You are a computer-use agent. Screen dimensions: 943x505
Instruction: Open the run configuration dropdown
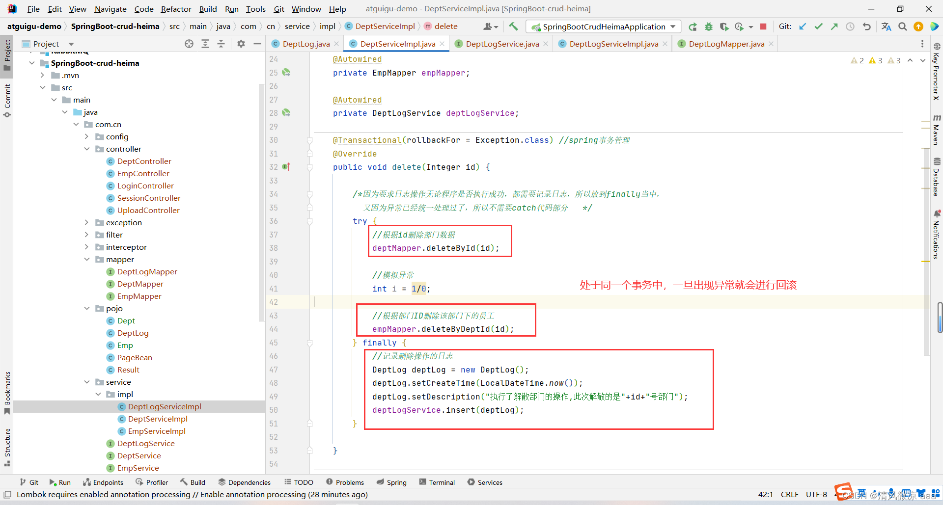(x=673, y=27)
